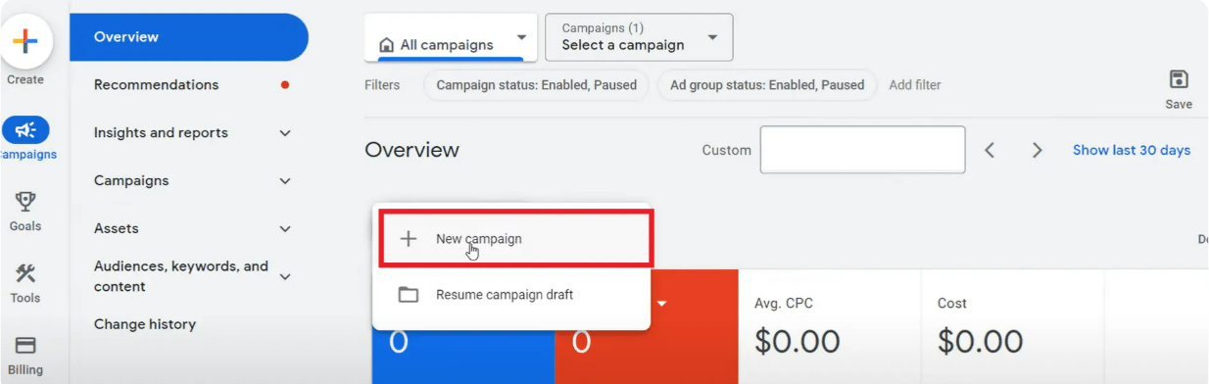Click the Custom date label
This screenshot has width=1209, height=384.
point(727,150)
